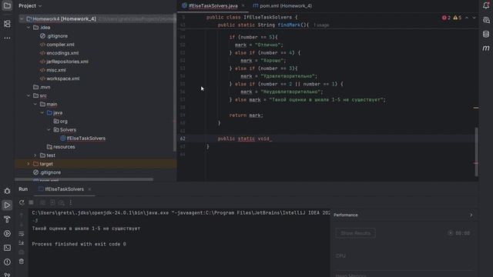Click the Performance timer record icon
Image resolution: width=493 pixels, height=277 pixels.
(450, 233)
